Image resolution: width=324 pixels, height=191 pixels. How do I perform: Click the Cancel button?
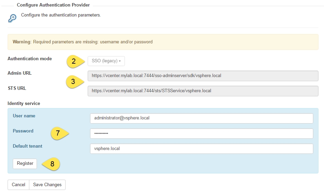[18, 184]
